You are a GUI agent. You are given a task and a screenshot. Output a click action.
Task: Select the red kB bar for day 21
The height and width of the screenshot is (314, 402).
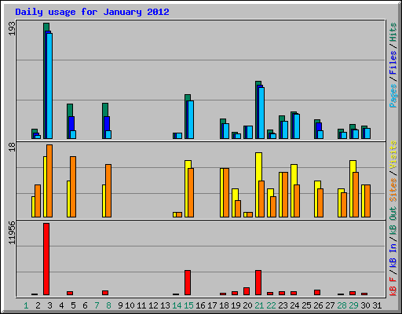pos(258,283)
